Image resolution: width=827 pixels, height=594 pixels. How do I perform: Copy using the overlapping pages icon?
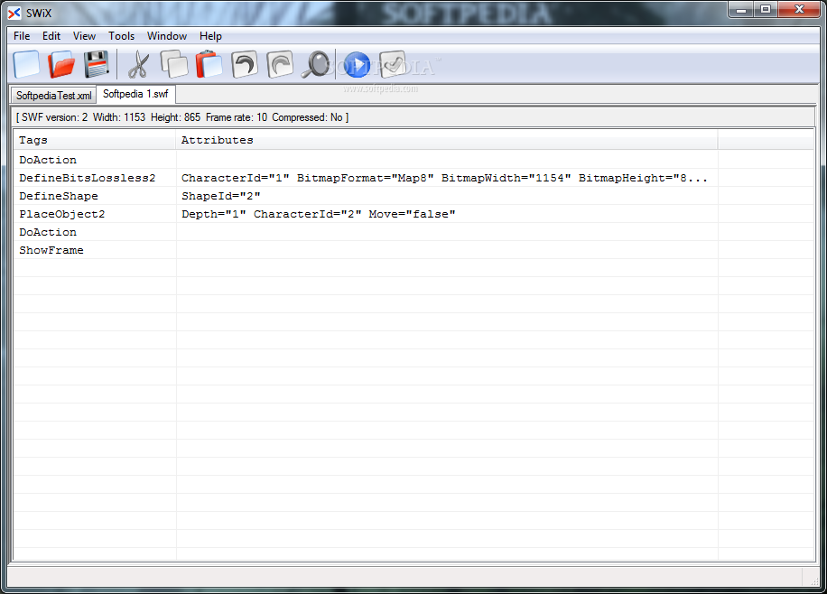pos(174,64)
